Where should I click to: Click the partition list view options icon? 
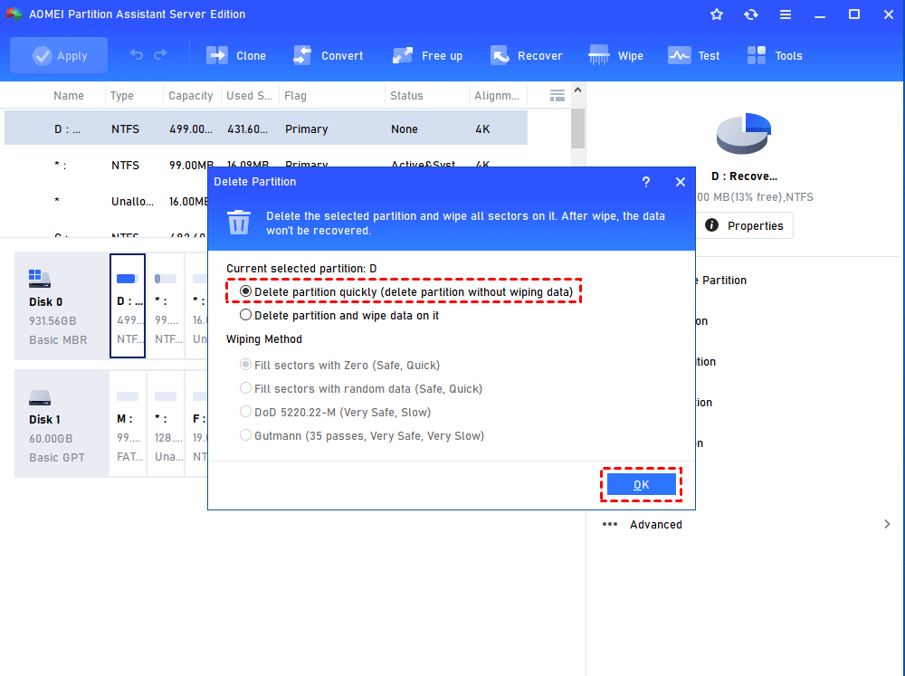557,96
